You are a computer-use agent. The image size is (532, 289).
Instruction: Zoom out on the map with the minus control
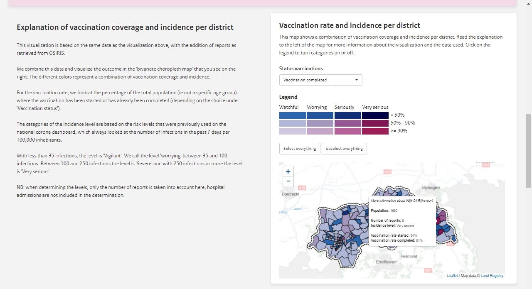click(x=288, y=181)
